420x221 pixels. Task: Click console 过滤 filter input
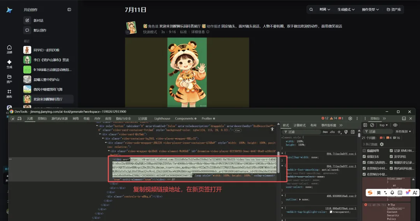[x=378, y=132]
